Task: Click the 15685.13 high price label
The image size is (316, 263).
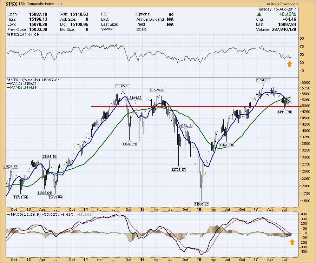Action: coord(123,86)
